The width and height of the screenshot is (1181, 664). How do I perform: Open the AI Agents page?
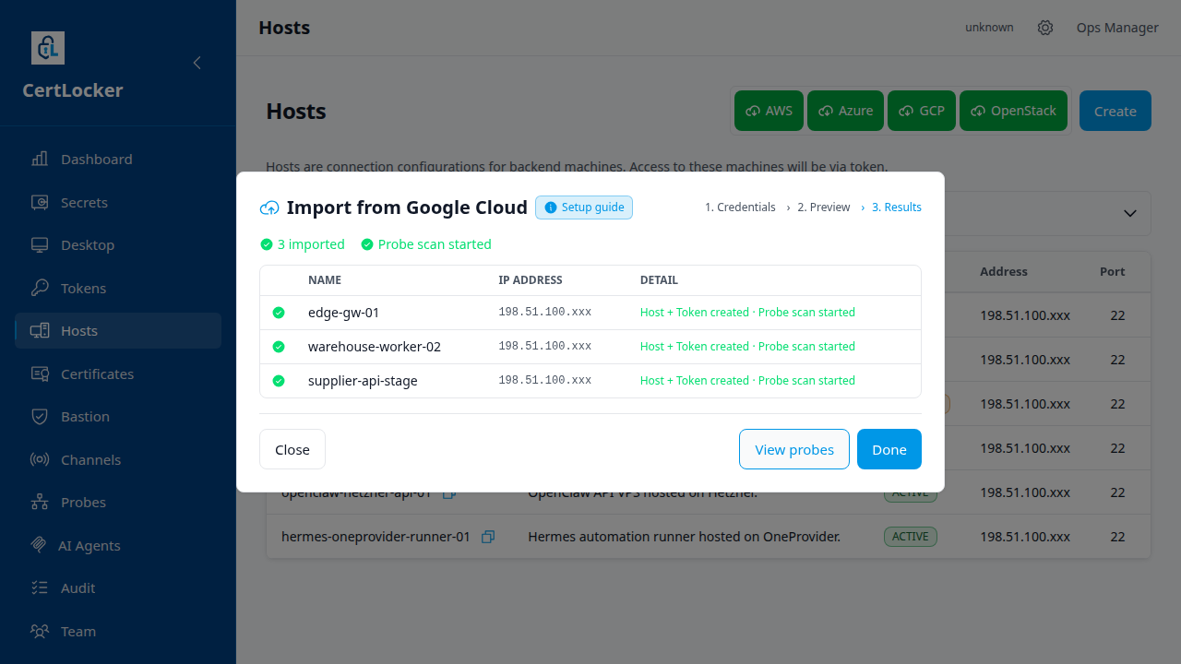pyautogui.click(x=118, y=545)
